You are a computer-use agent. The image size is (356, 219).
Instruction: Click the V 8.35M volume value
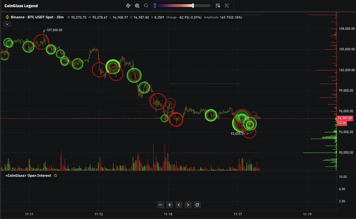coord(157,17)
